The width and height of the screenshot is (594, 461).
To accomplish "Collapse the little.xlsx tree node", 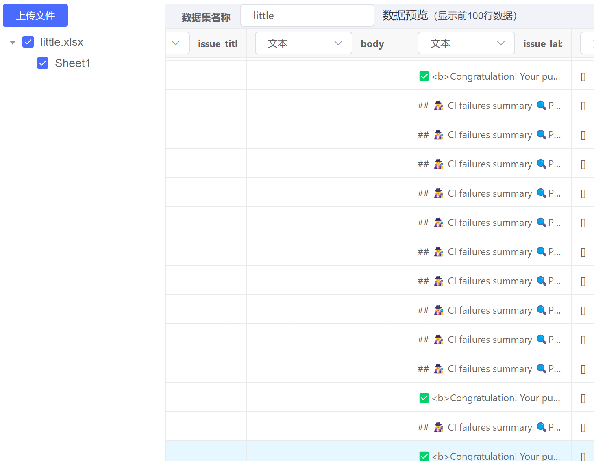I will (12, 42).
